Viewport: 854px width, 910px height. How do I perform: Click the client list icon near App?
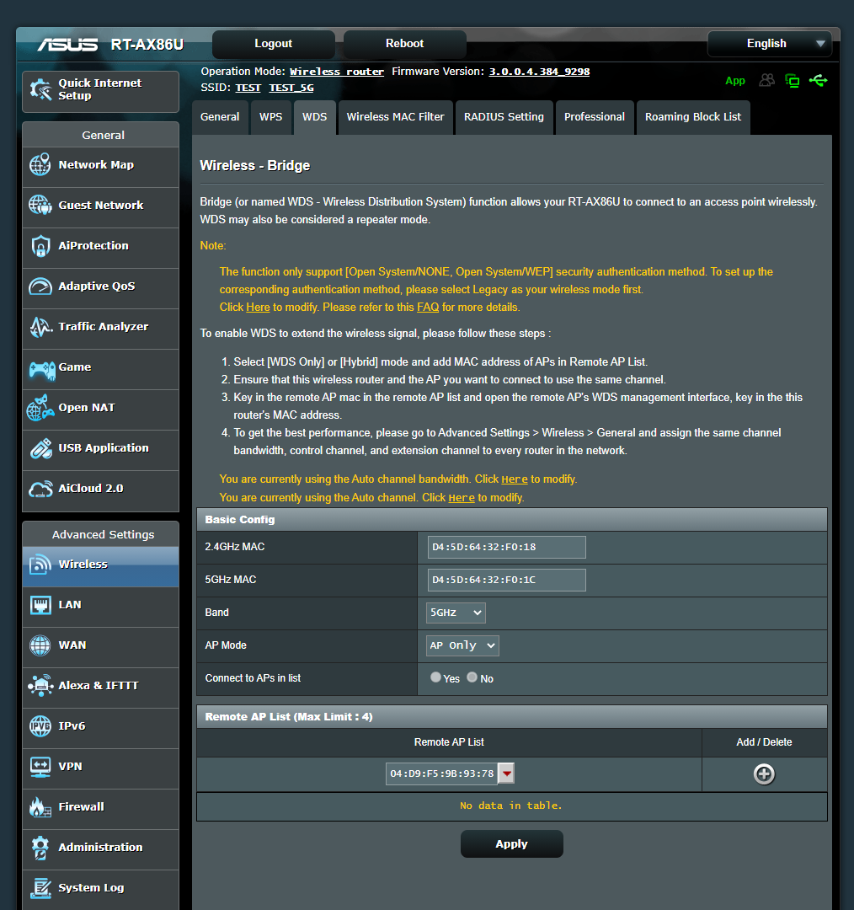pos(766,80)
